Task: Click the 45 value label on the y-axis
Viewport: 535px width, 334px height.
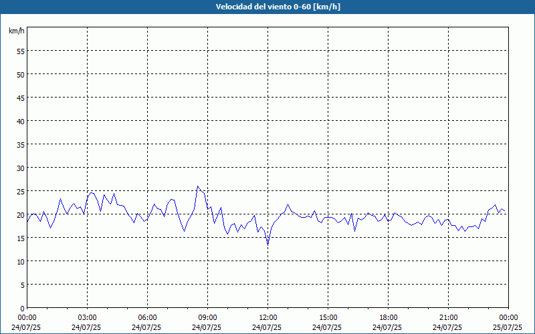Action: coord(21,98)
